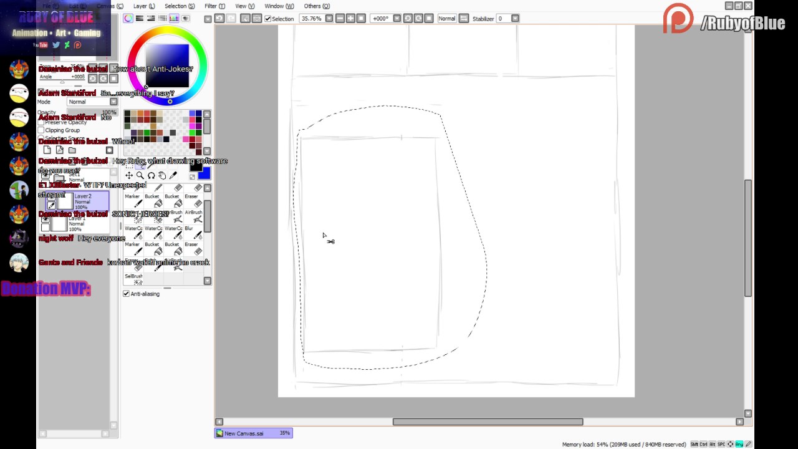Reset view rotation in toolbar
The image size is (798, 449).
pos(429,19)
